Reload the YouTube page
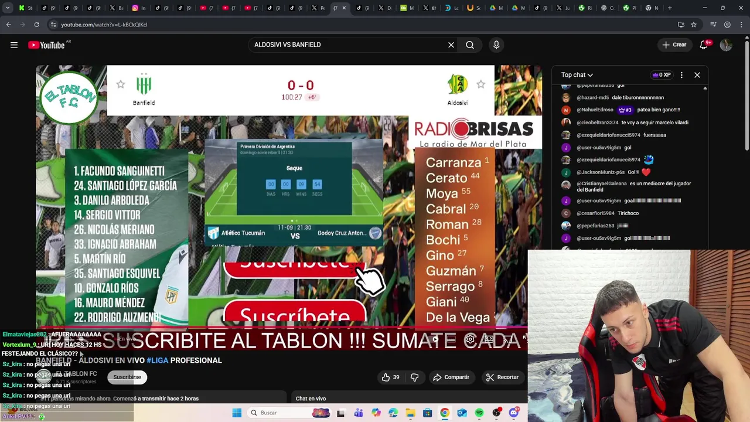The image size is (750, 422). click(x=36, y=25)
